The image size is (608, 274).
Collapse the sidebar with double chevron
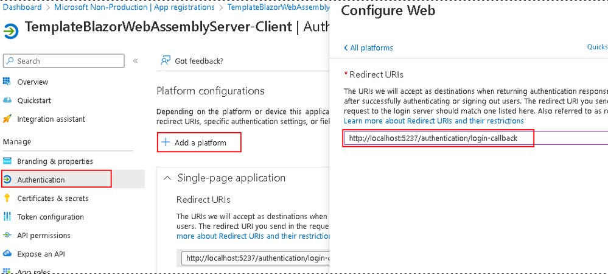(135, 61)
